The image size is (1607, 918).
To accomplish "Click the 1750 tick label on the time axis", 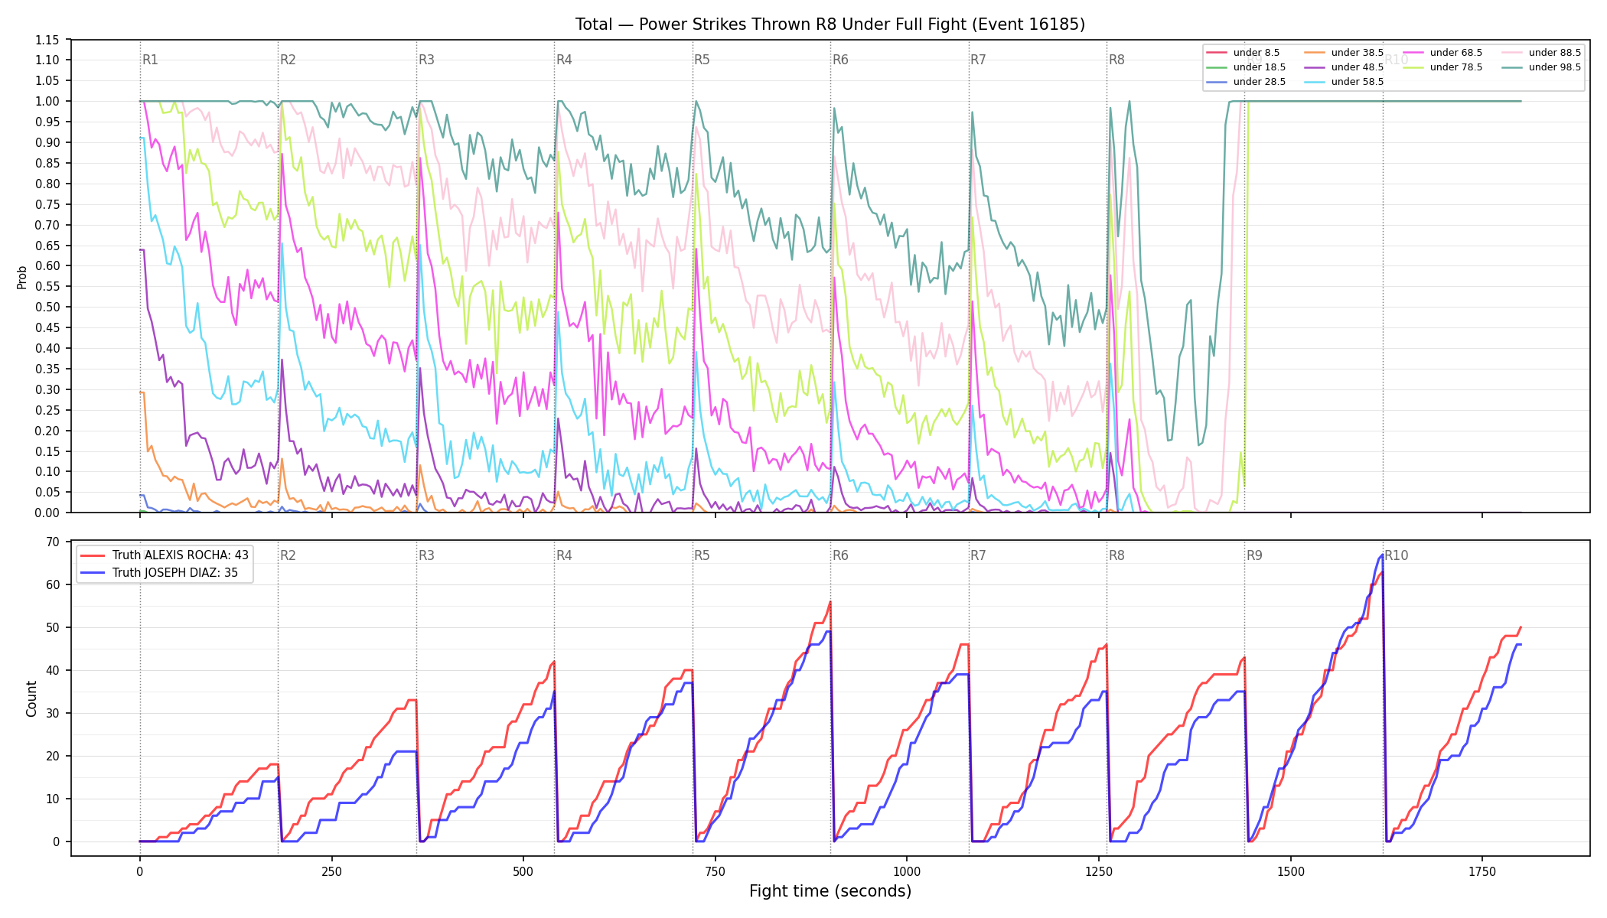I will click(x=1482, y=871).
